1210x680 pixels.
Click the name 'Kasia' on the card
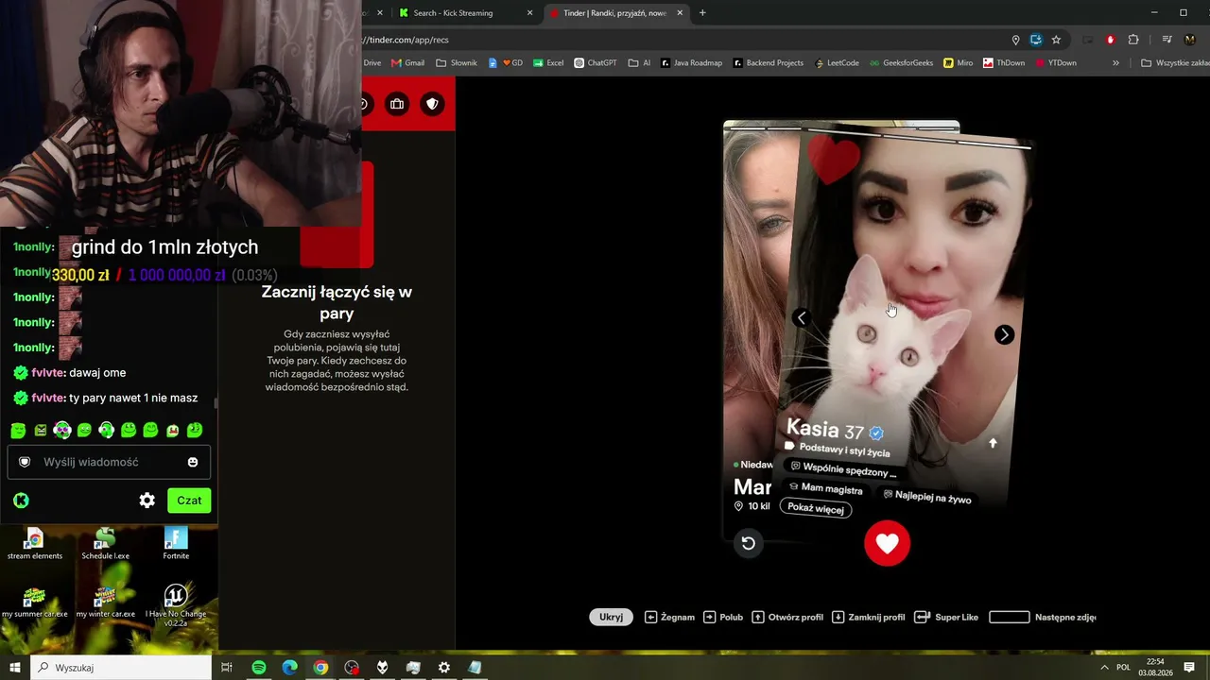tap(813, 428)
